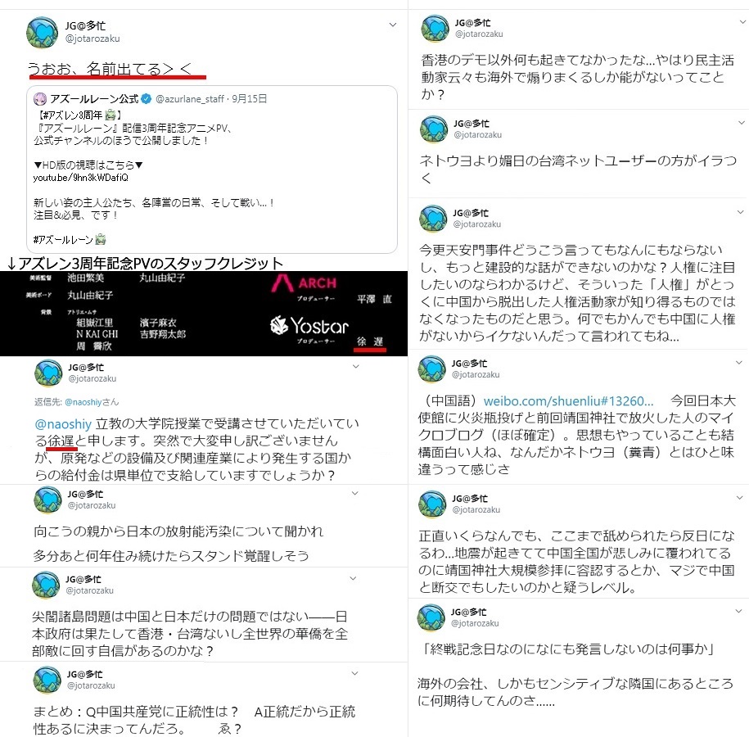The width and height of the screenshot is (749, 737).
Task: Expand chevron menu on the @naoshiy reply tweet
Action: [x=355, y=367]
